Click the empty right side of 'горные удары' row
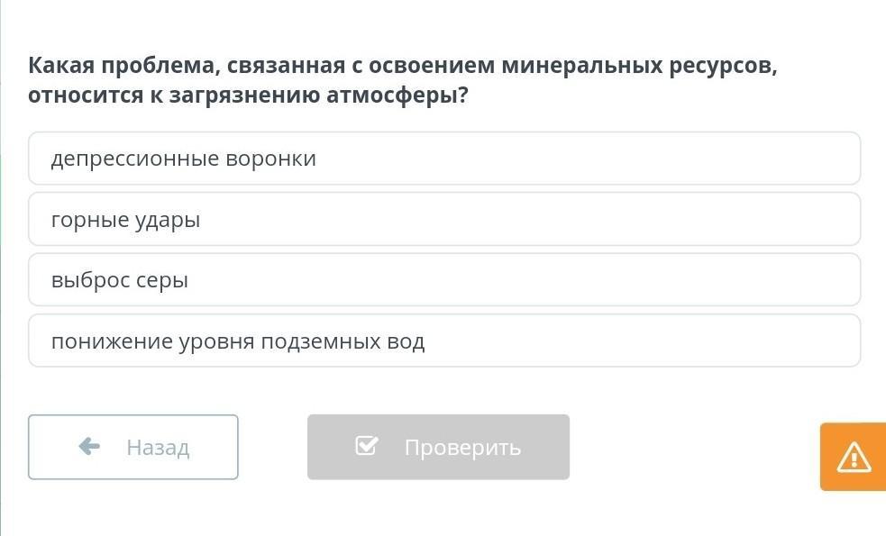This screenshot has height=536, width=886. 631,219
